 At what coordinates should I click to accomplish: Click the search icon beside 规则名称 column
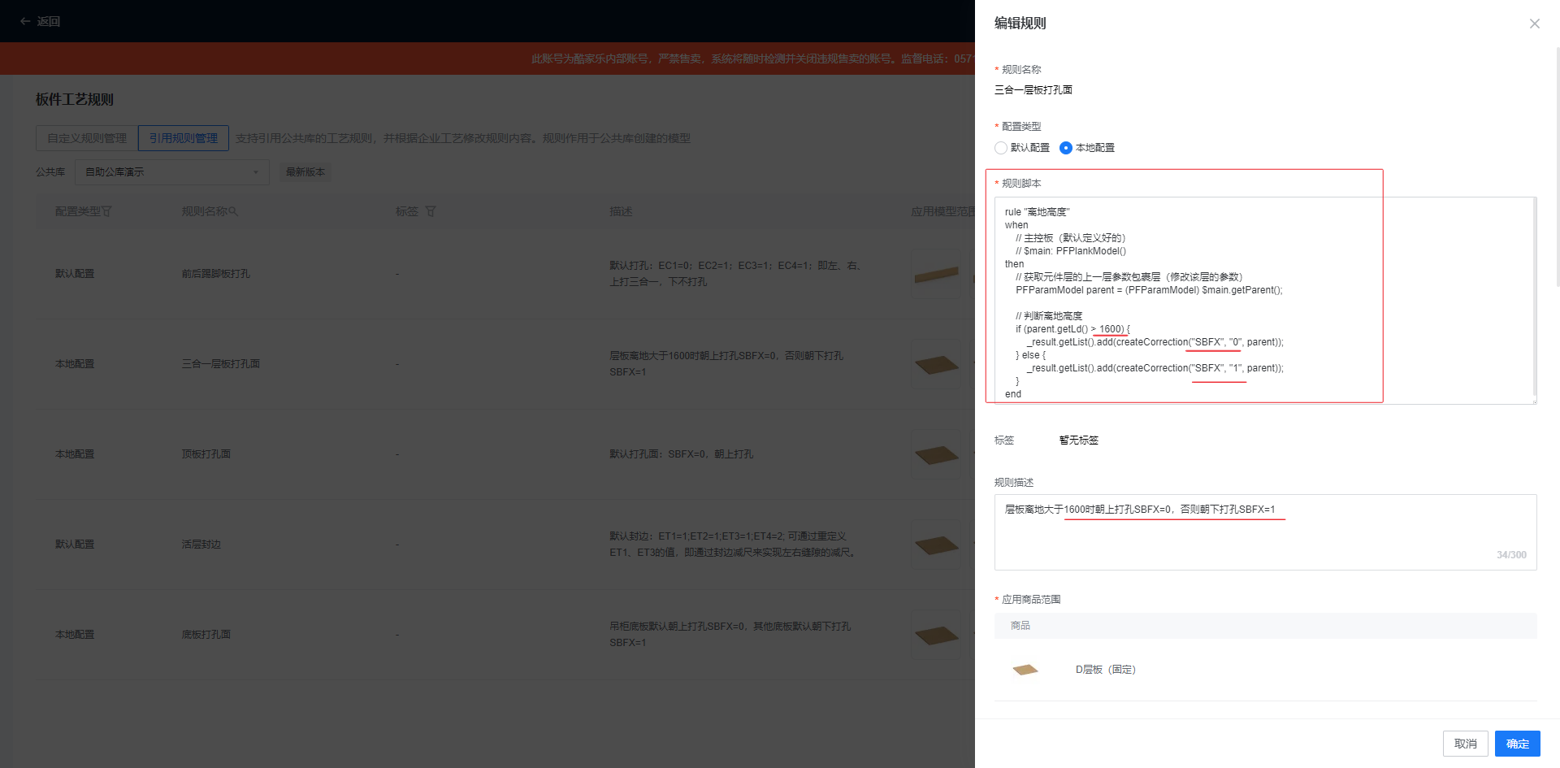233,211
